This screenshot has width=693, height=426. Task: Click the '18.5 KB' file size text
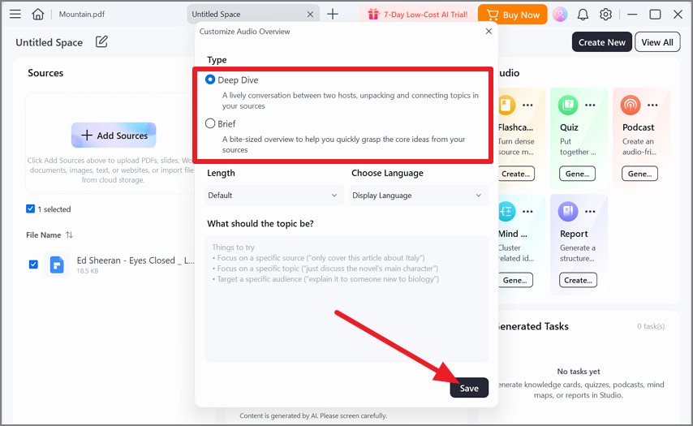click(x=88, y=271)
